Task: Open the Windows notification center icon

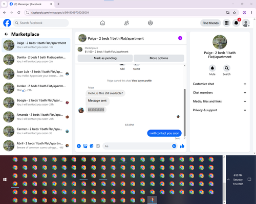Action: point(249,180)
